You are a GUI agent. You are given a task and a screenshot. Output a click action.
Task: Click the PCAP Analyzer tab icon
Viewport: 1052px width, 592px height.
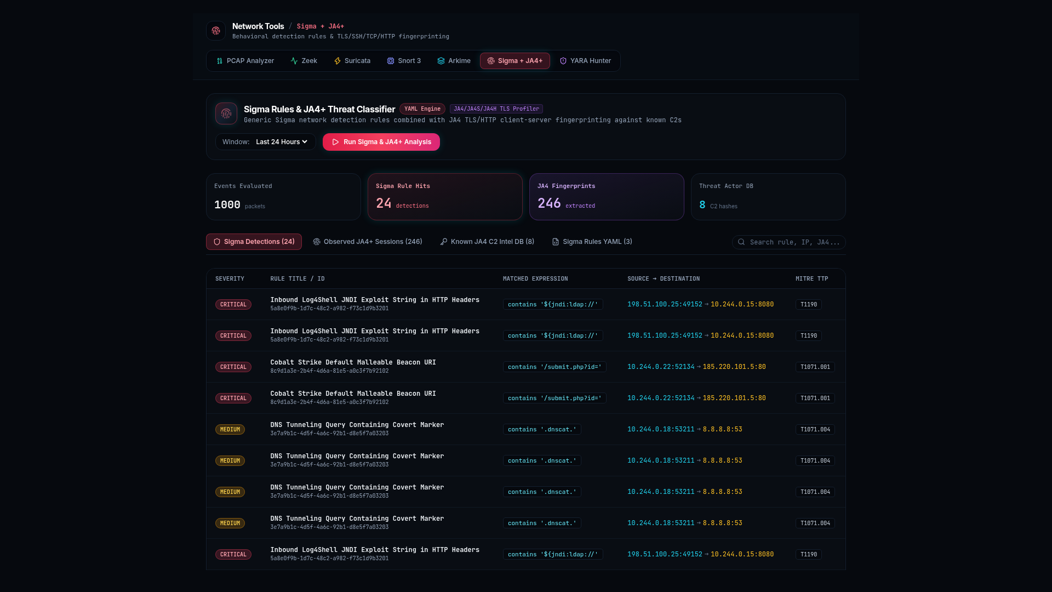pyautogui.click(x=220, y=61)
